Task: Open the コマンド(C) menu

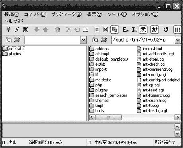Action: [x=35, y=14]
